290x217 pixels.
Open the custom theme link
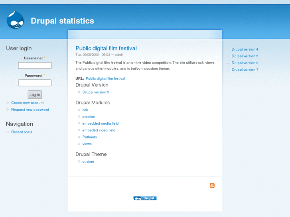[x=88, y=162]
